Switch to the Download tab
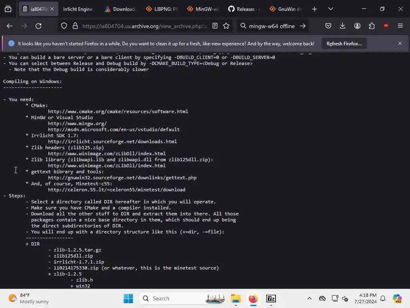Screen dimensions: 410x308 point(120,9)
